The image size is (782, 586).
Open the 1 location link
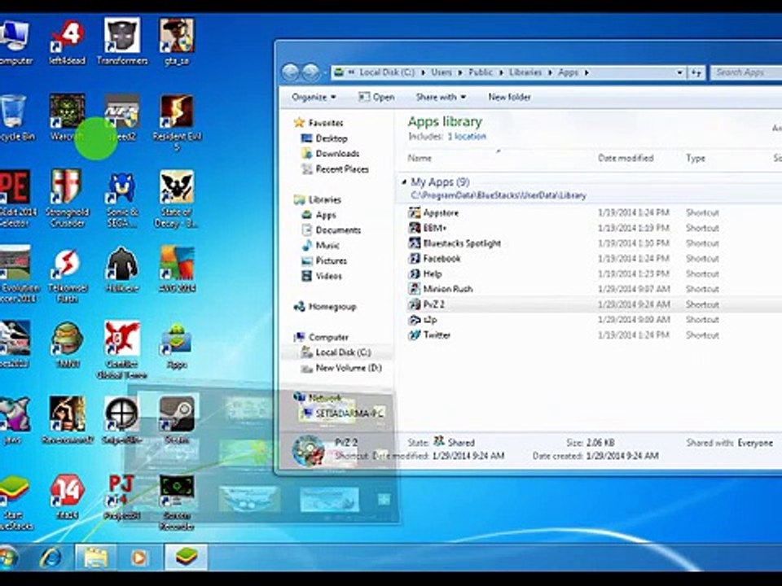[x=466, y=137]
